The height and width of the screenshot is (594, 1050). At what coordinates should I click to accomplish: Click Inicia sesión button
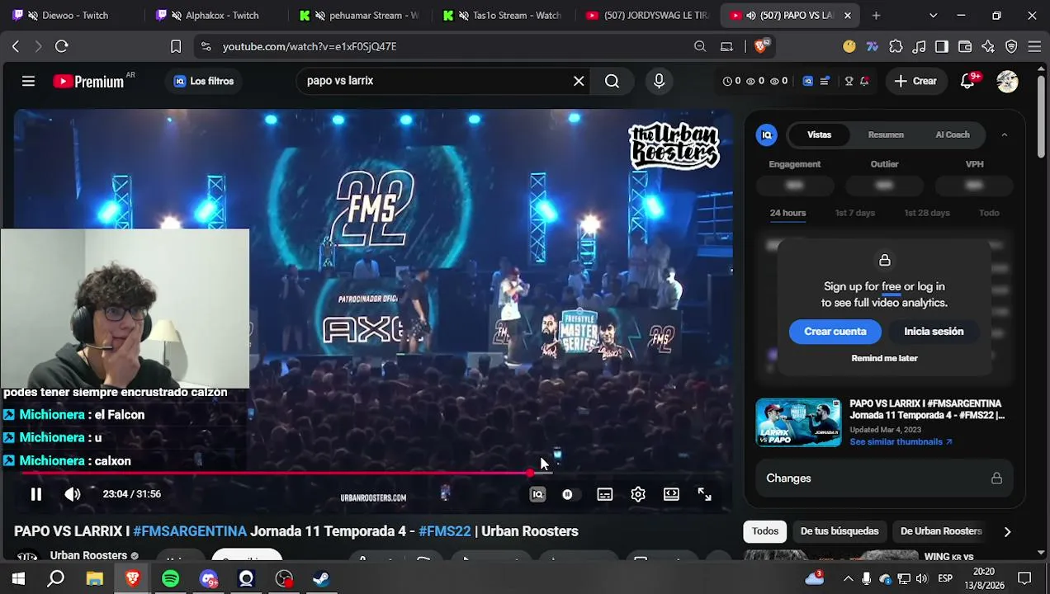point(934,332)
